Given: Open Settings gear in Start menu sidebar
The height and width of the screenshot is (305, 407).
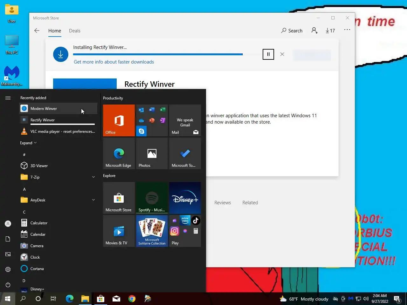Looking at the screenshot, I should [8, 269].
